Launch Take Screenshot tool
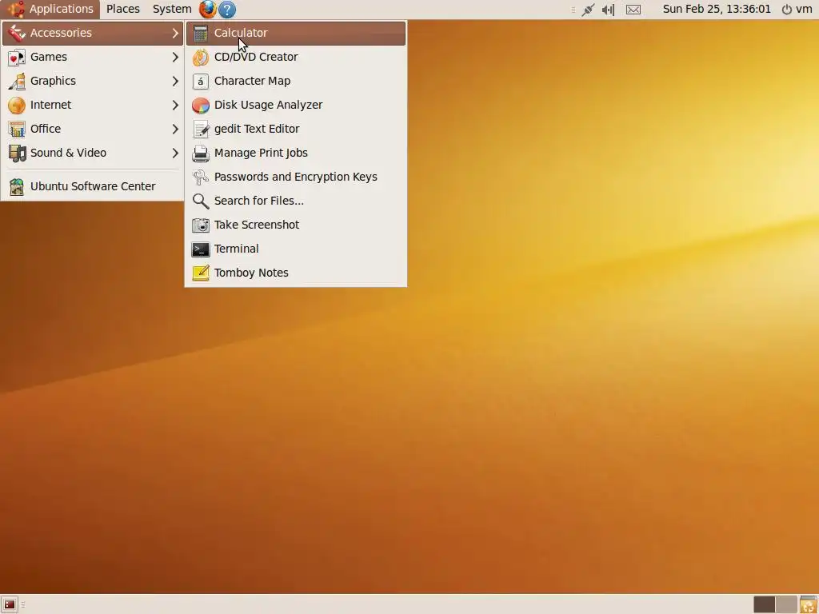This screenshot has height=614, width=819. (x=296, y=225)
